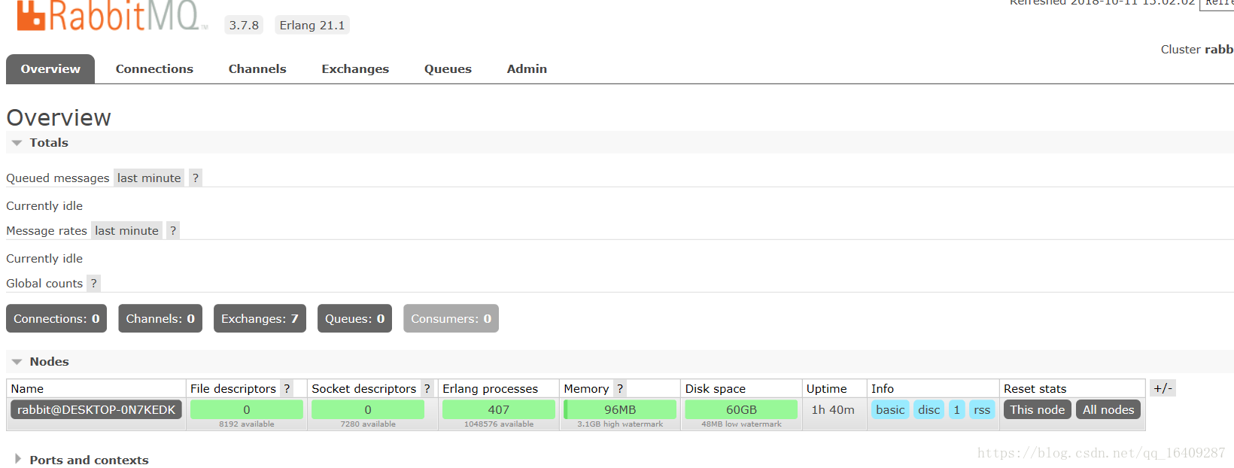
Task: Click the RabbitMQ logo
Action: [111, 16]
